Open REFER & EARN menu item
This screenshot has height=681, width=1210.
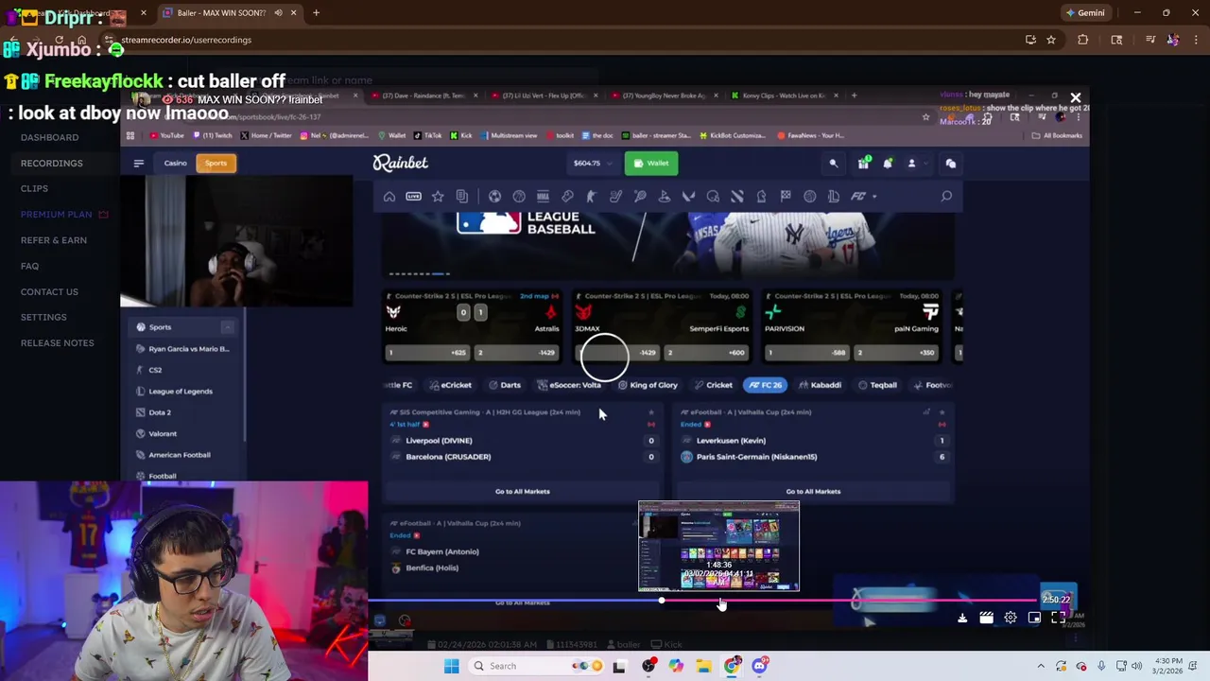pyautogui.click(x=54, y=240)
